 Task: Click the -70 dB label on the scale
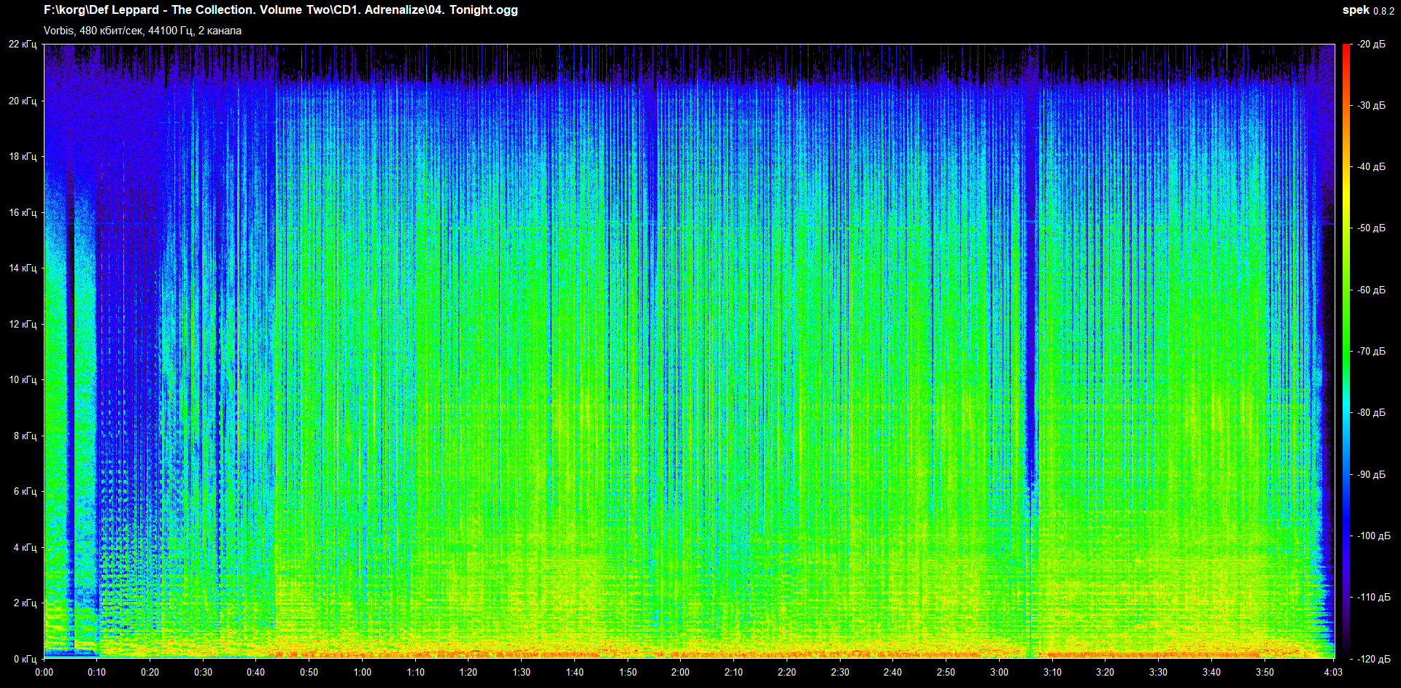[x=1371, y=352]
